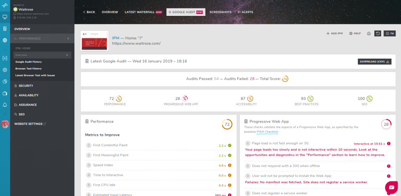401x196 pixels.
Task: Click the print icon in the top right
Action: pyautogui.click(x=369, y=33)
